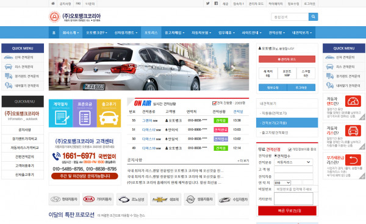Expand the 업무제휴 navigation dropdown
The image size is (366, 224).
click(x=226, y=33)
